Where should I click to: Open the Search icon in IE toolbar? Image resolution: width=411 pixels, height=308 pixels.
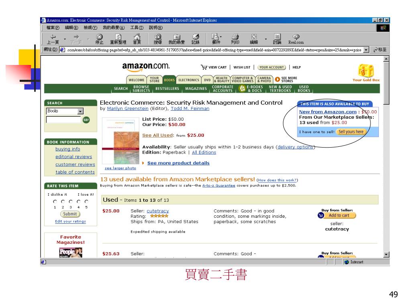pyautogui.click(x=158, y=37)
